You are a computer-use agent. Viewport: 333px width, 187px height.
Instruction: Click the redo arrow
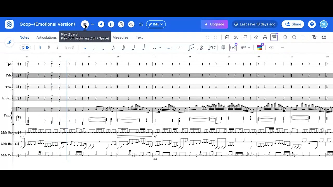[216, 37]
